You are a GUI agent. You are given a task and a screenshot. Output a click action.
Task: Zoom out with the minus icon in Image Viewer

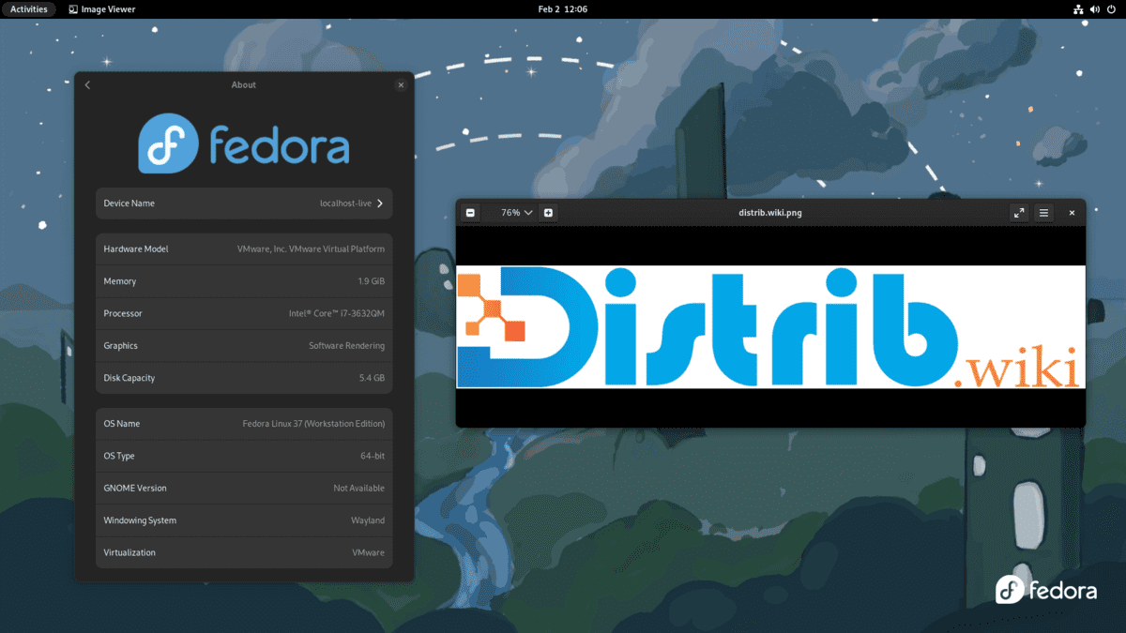[470, 213]
